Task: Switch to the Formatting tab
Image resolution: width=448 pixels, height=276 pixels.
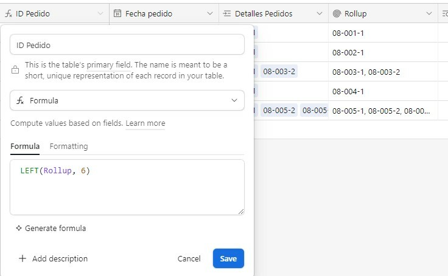Action: point(69,146)
